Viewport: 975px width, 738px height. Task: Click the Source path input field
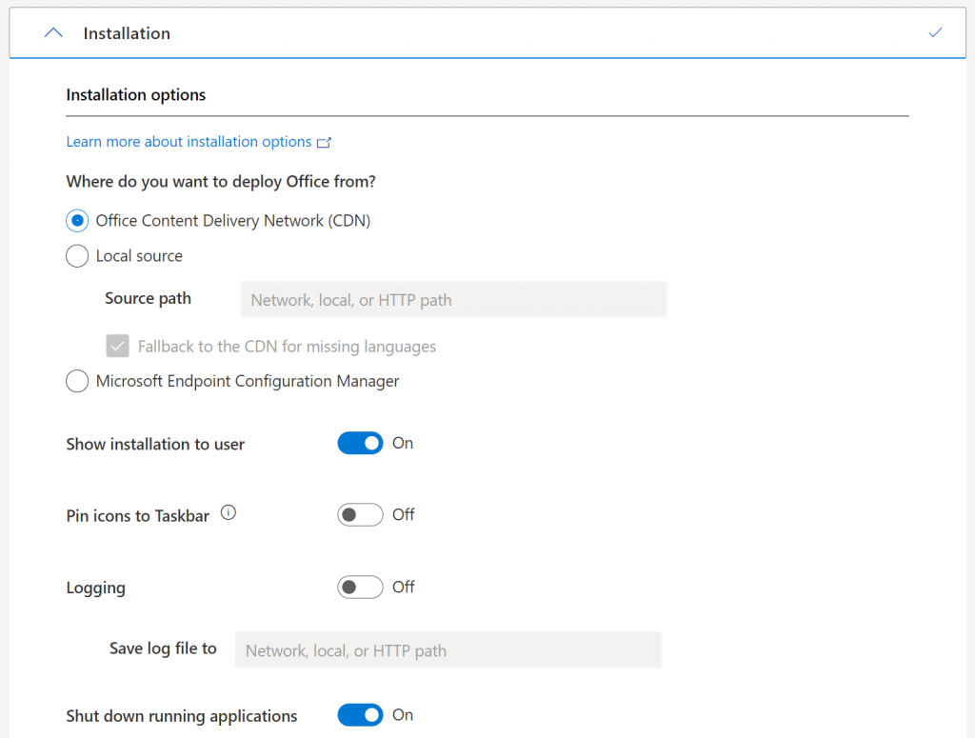coord(454,300)
